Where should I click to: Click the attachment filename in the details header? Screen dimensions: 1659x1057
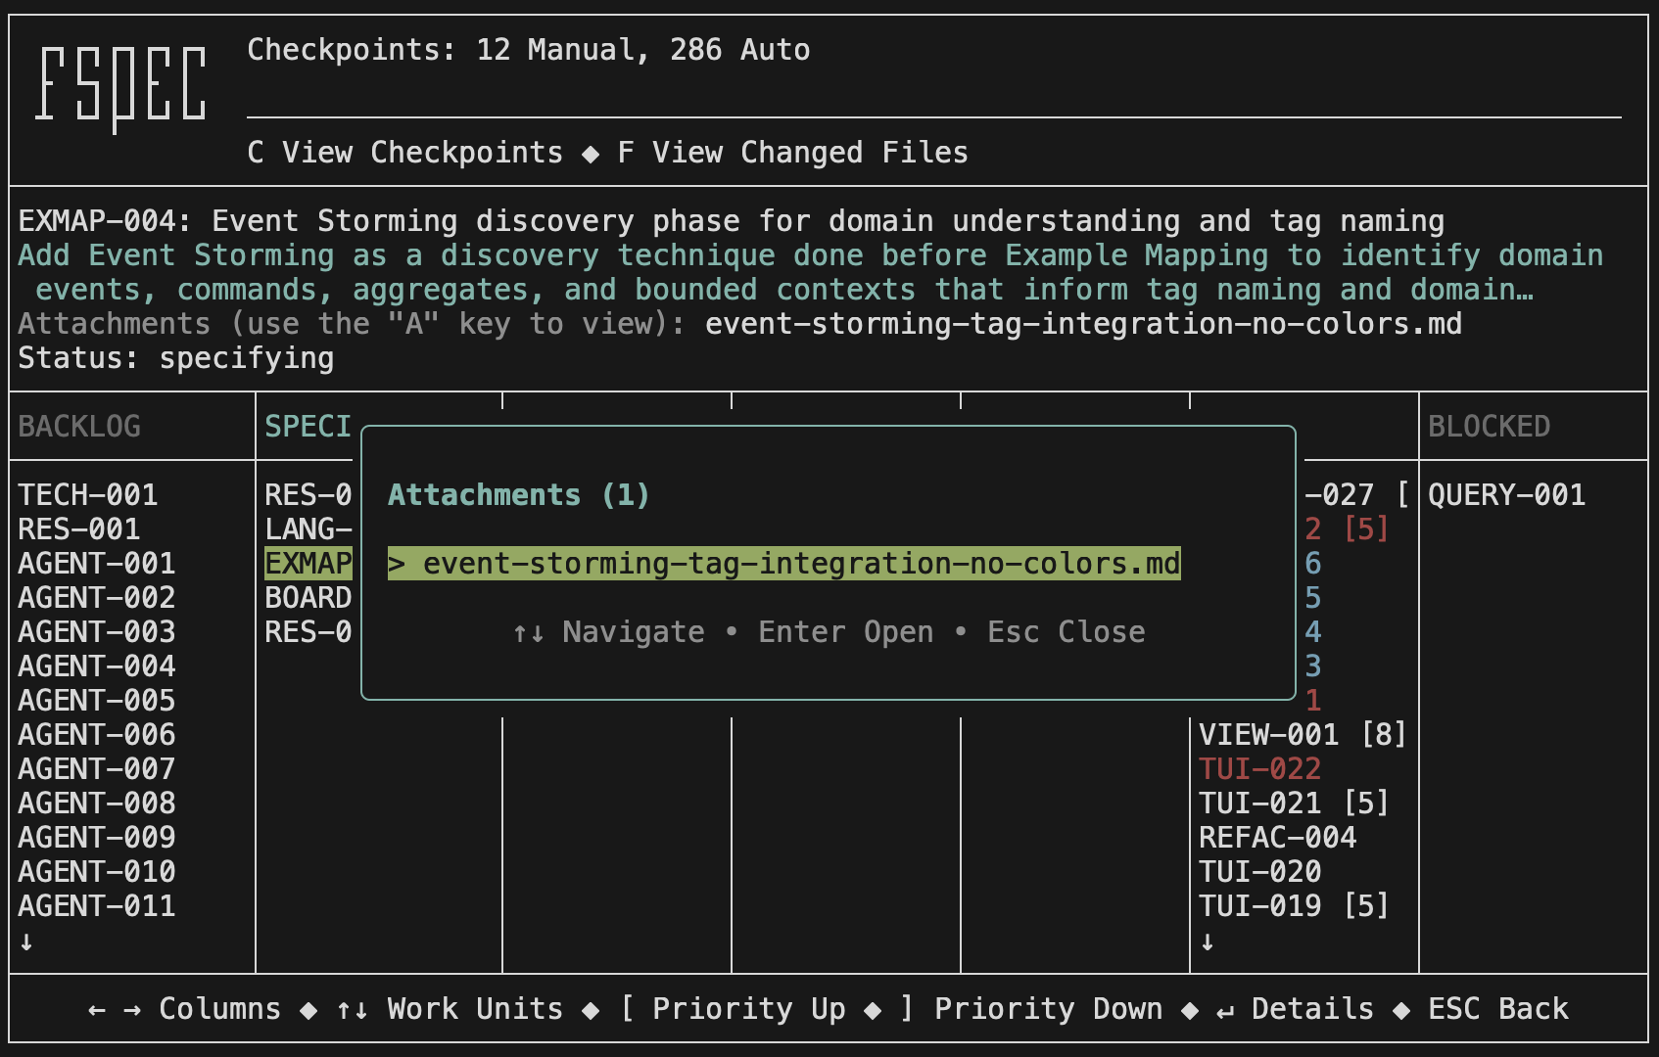click(1083, 324)
